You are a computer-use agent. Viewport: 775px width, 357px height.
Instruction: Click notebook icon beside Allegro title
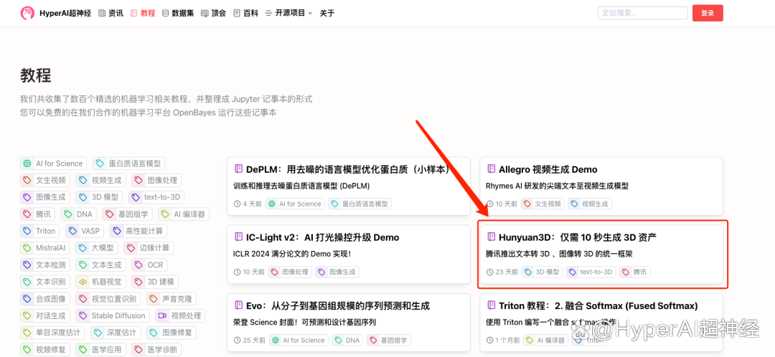point(492,169)
